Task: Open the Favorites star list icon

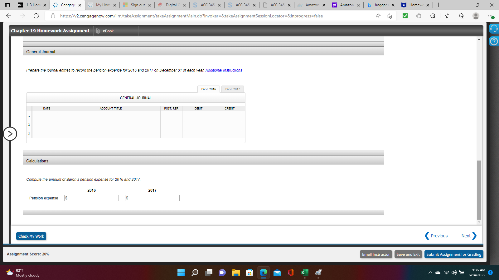Action: (448, 16)
